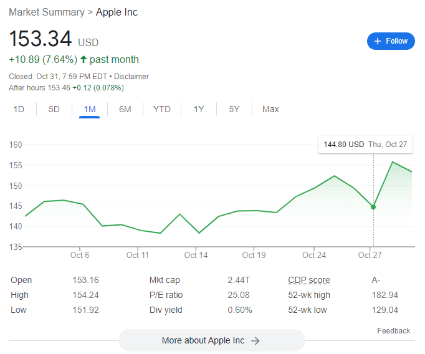Click the 52-wk high value 182.94
The width and height of the screenshot is (425, 354).
[x=385, y=295]
